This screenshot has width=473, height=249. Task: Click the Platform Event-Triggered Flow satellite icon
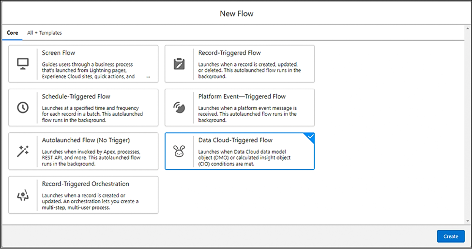tap(179, 107)
